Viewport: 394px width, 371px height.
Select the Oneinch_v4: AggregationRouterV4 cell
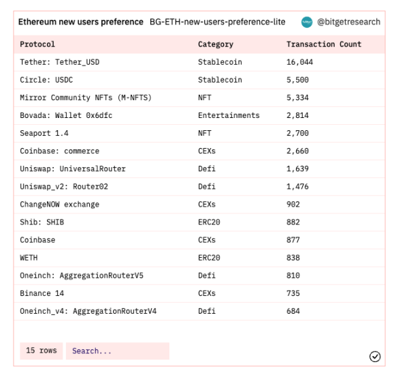pyautogui.click(x=88, y=311)
